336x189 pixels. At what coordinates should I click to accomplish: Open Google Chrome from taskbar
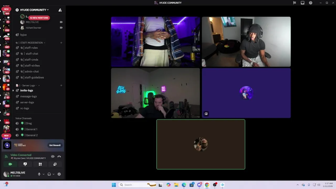point(207,185)
